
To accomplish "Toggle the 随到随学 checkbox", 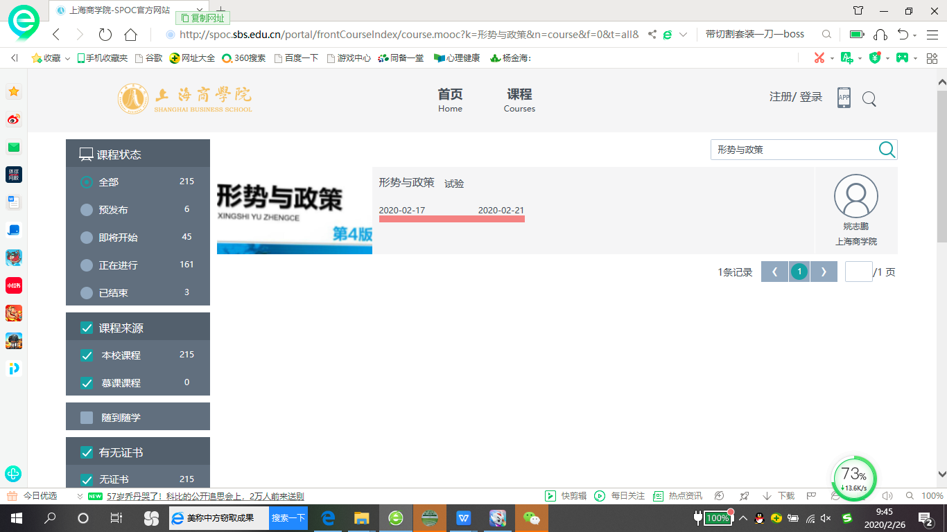I will point(87,418).
